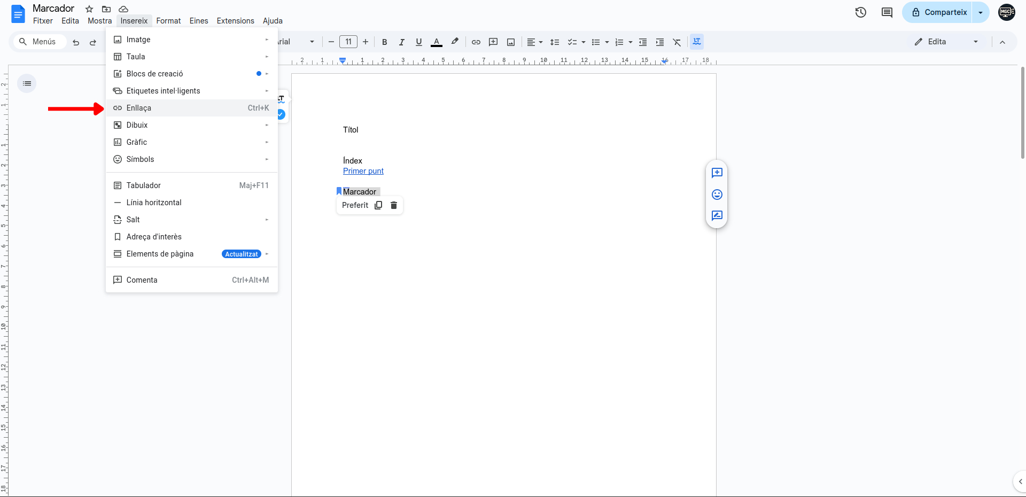Open the text alignment dropdown

coord(534,42)
